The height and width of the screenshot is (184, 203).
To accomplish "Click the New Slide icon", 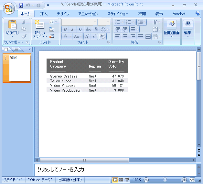I will pos(40,25).
